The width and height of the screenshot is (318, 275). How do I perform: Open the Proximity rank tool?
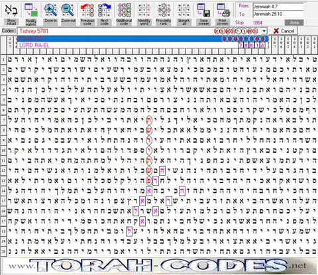click(164, 10)
